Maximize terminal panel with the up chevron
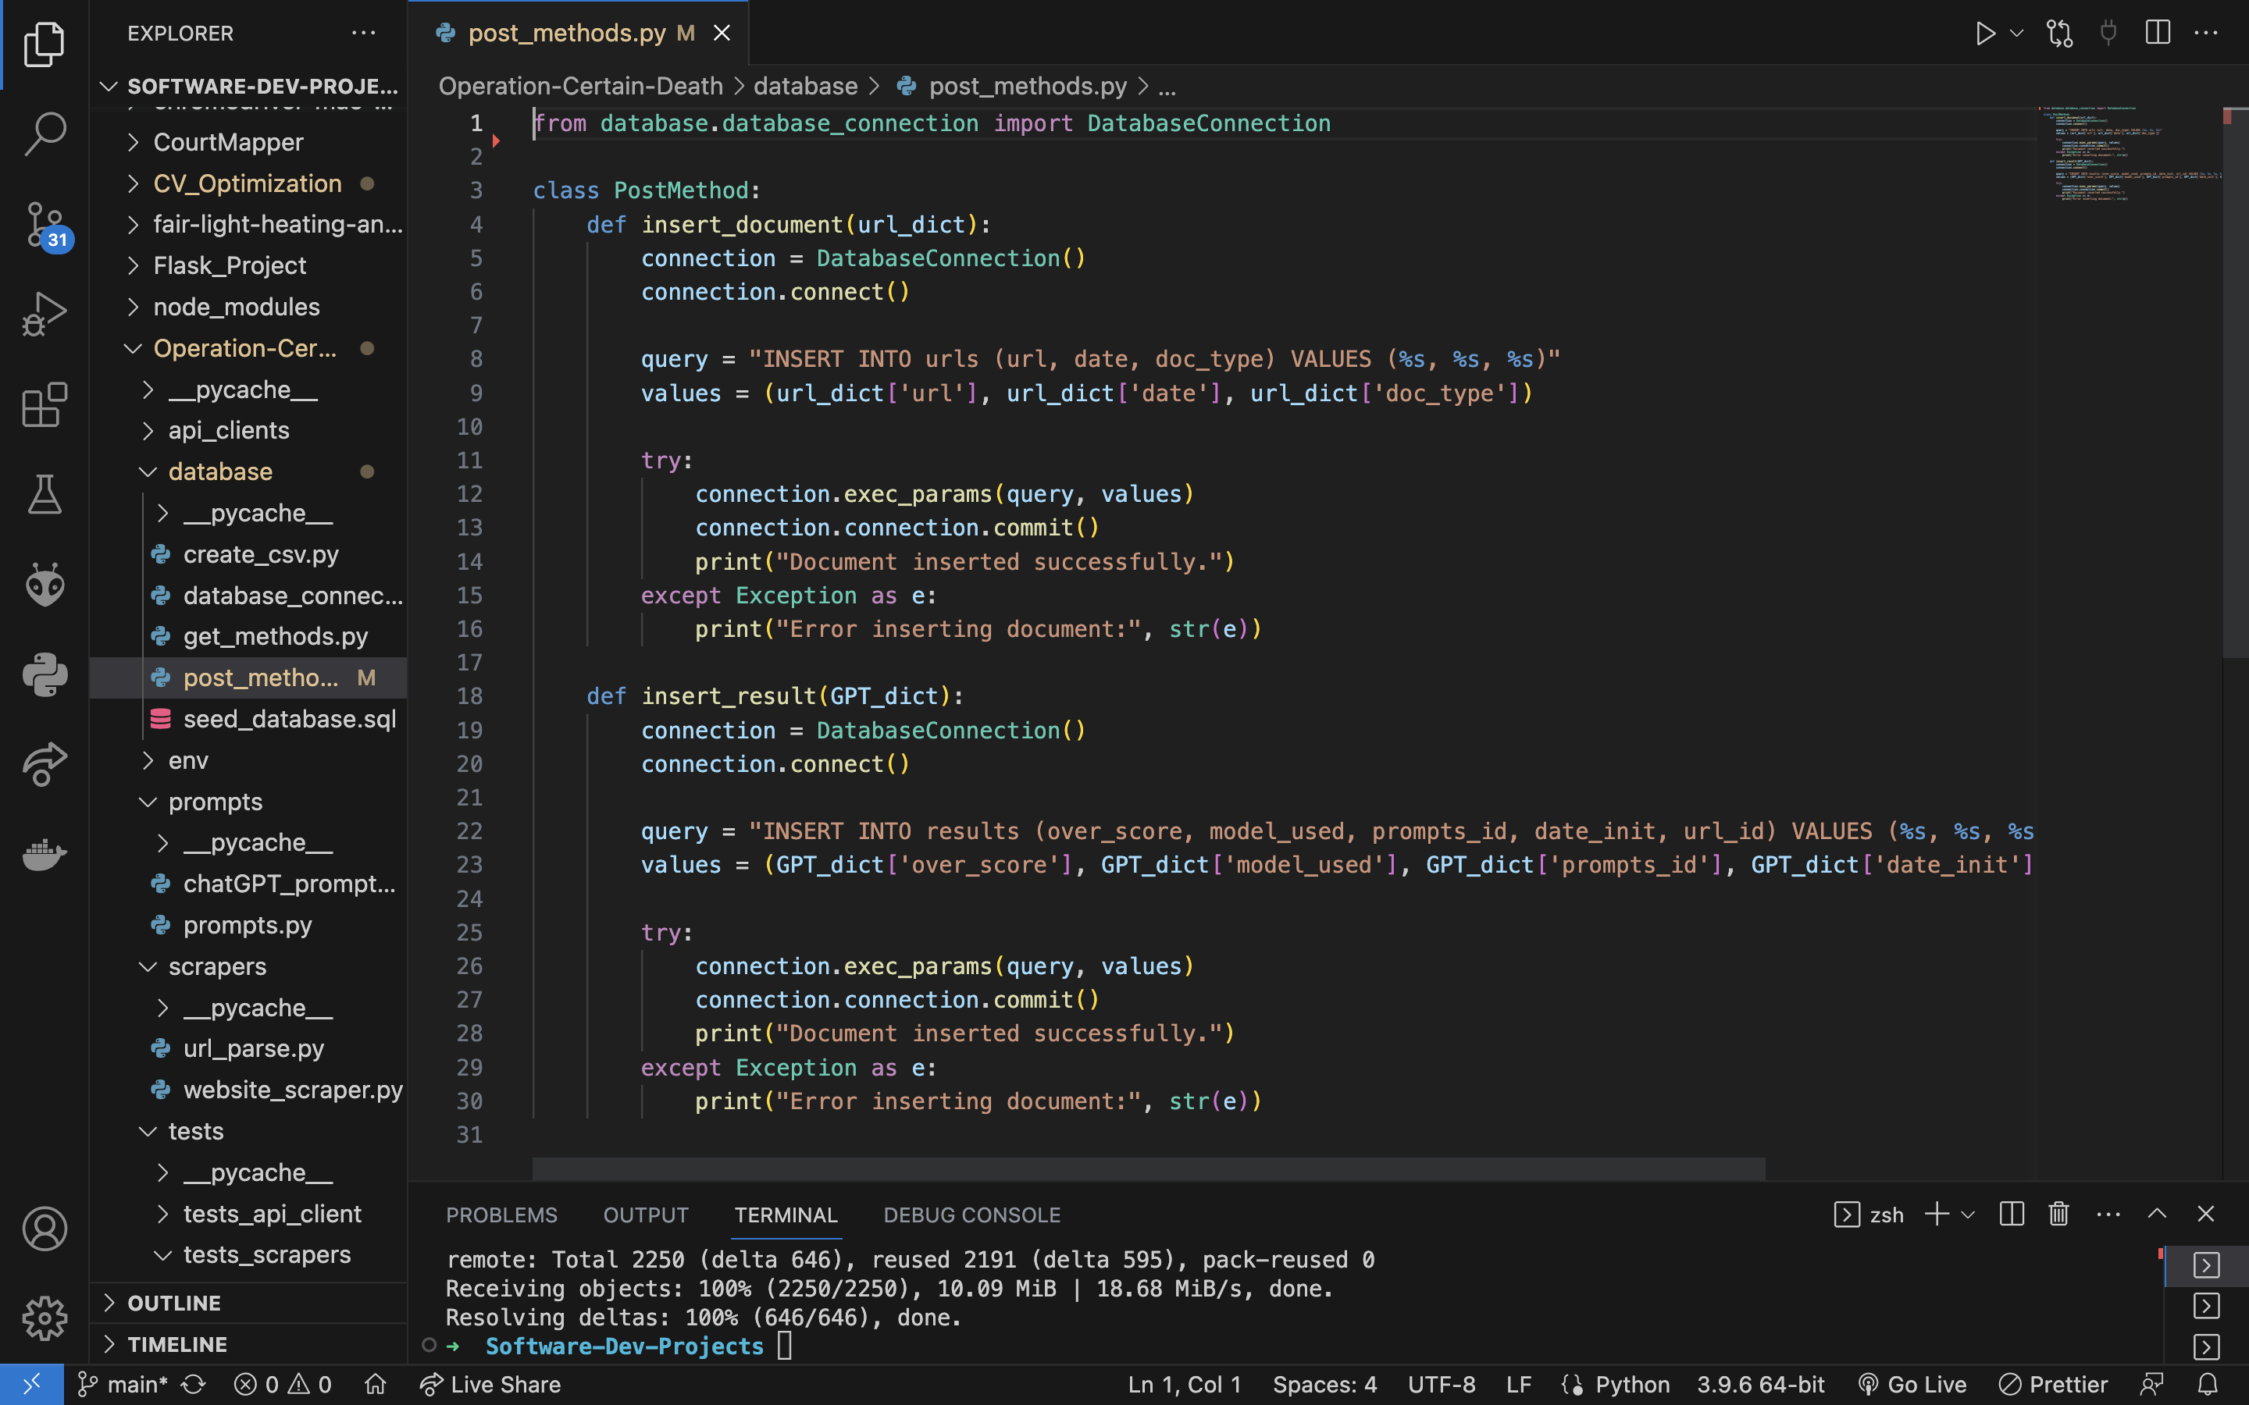Screen dimensions: 2249x1405 point(2157,1215)
